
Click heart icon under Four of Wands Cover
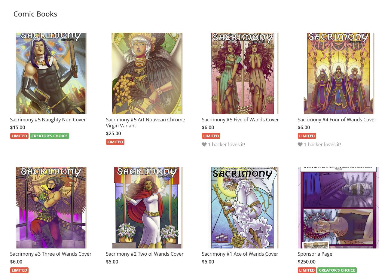pyautogui.click(x=300, y=145)
